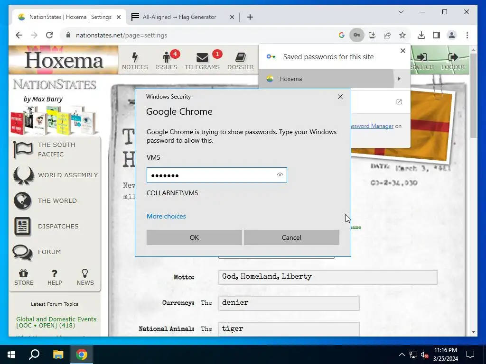Click More choices link
The width and height of the screenshot is (486, 364).
coord(166,216)
